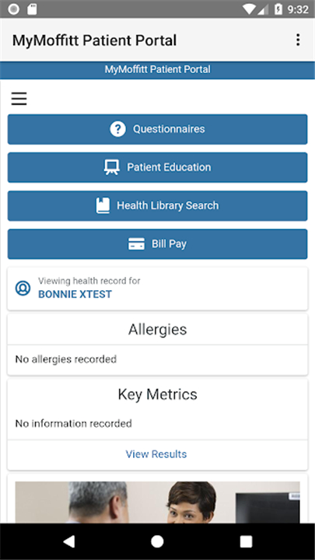Screen dimensions: 315x560
Task: Tap the credit card Bill Pay icon
Action: pos(136,244)
